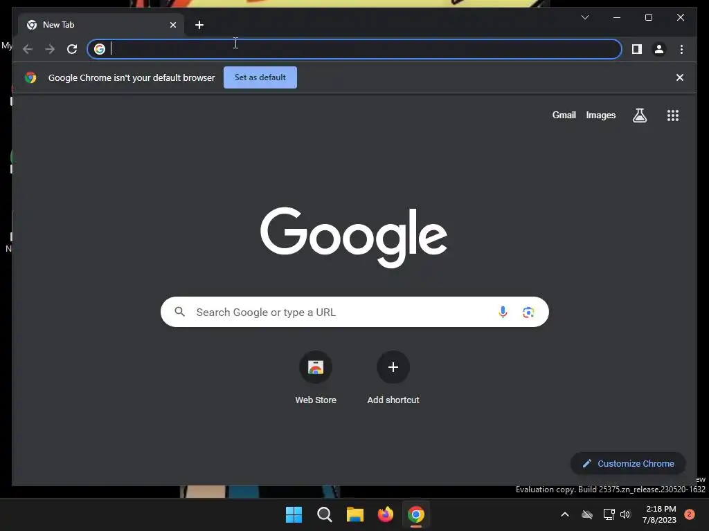This screenshot has width=709, height=531.
Task: Click the Google icon in address bar
Action: (x=100, y=49)
